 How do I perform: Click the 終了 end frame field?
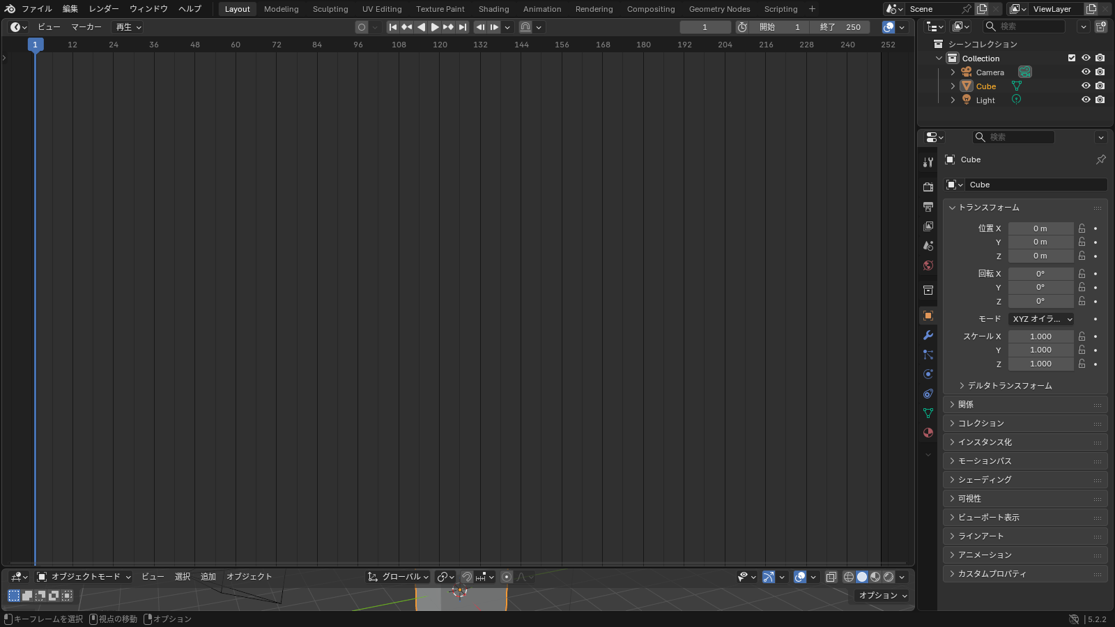(840, 27)
